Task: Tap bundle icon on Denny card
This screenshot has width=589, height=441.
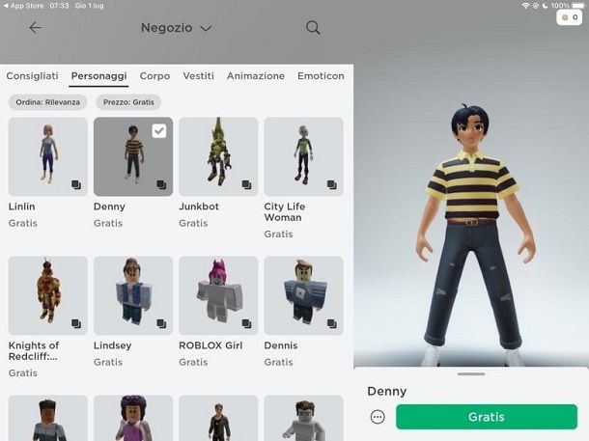Action: pyautogui.click(x=161, y=184)
